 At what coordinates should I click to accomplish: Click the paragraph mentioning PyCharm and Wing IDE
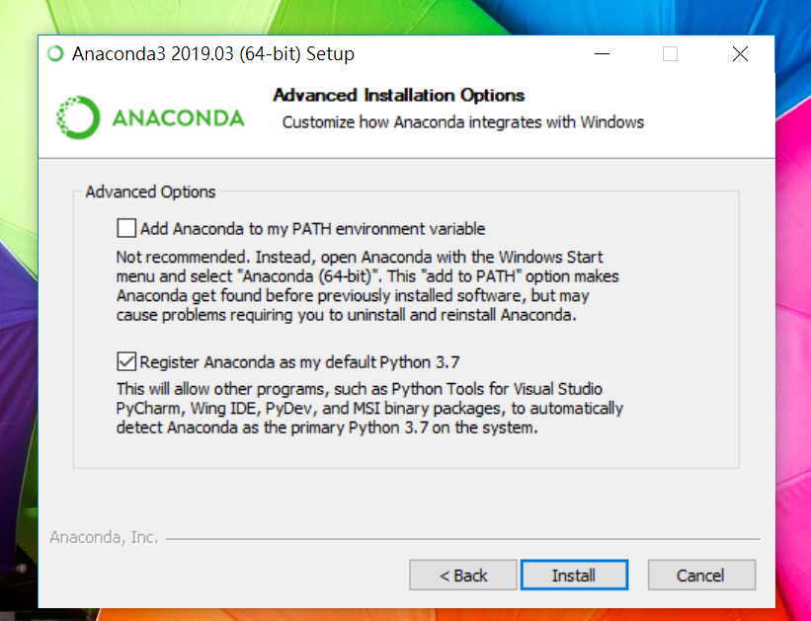[x=369, y=409]
